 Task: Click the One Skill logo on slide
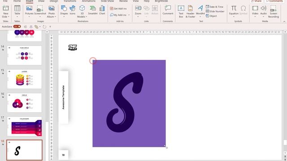coord(73,47)
